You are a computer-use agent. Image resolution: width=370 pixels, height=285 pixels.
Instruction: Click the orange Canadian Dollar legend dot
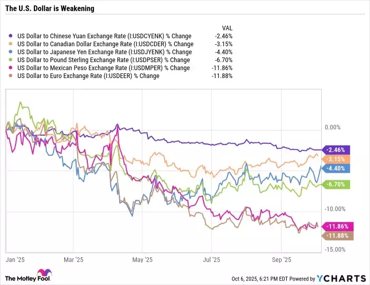pyautogui.click(x=12, y=44)
